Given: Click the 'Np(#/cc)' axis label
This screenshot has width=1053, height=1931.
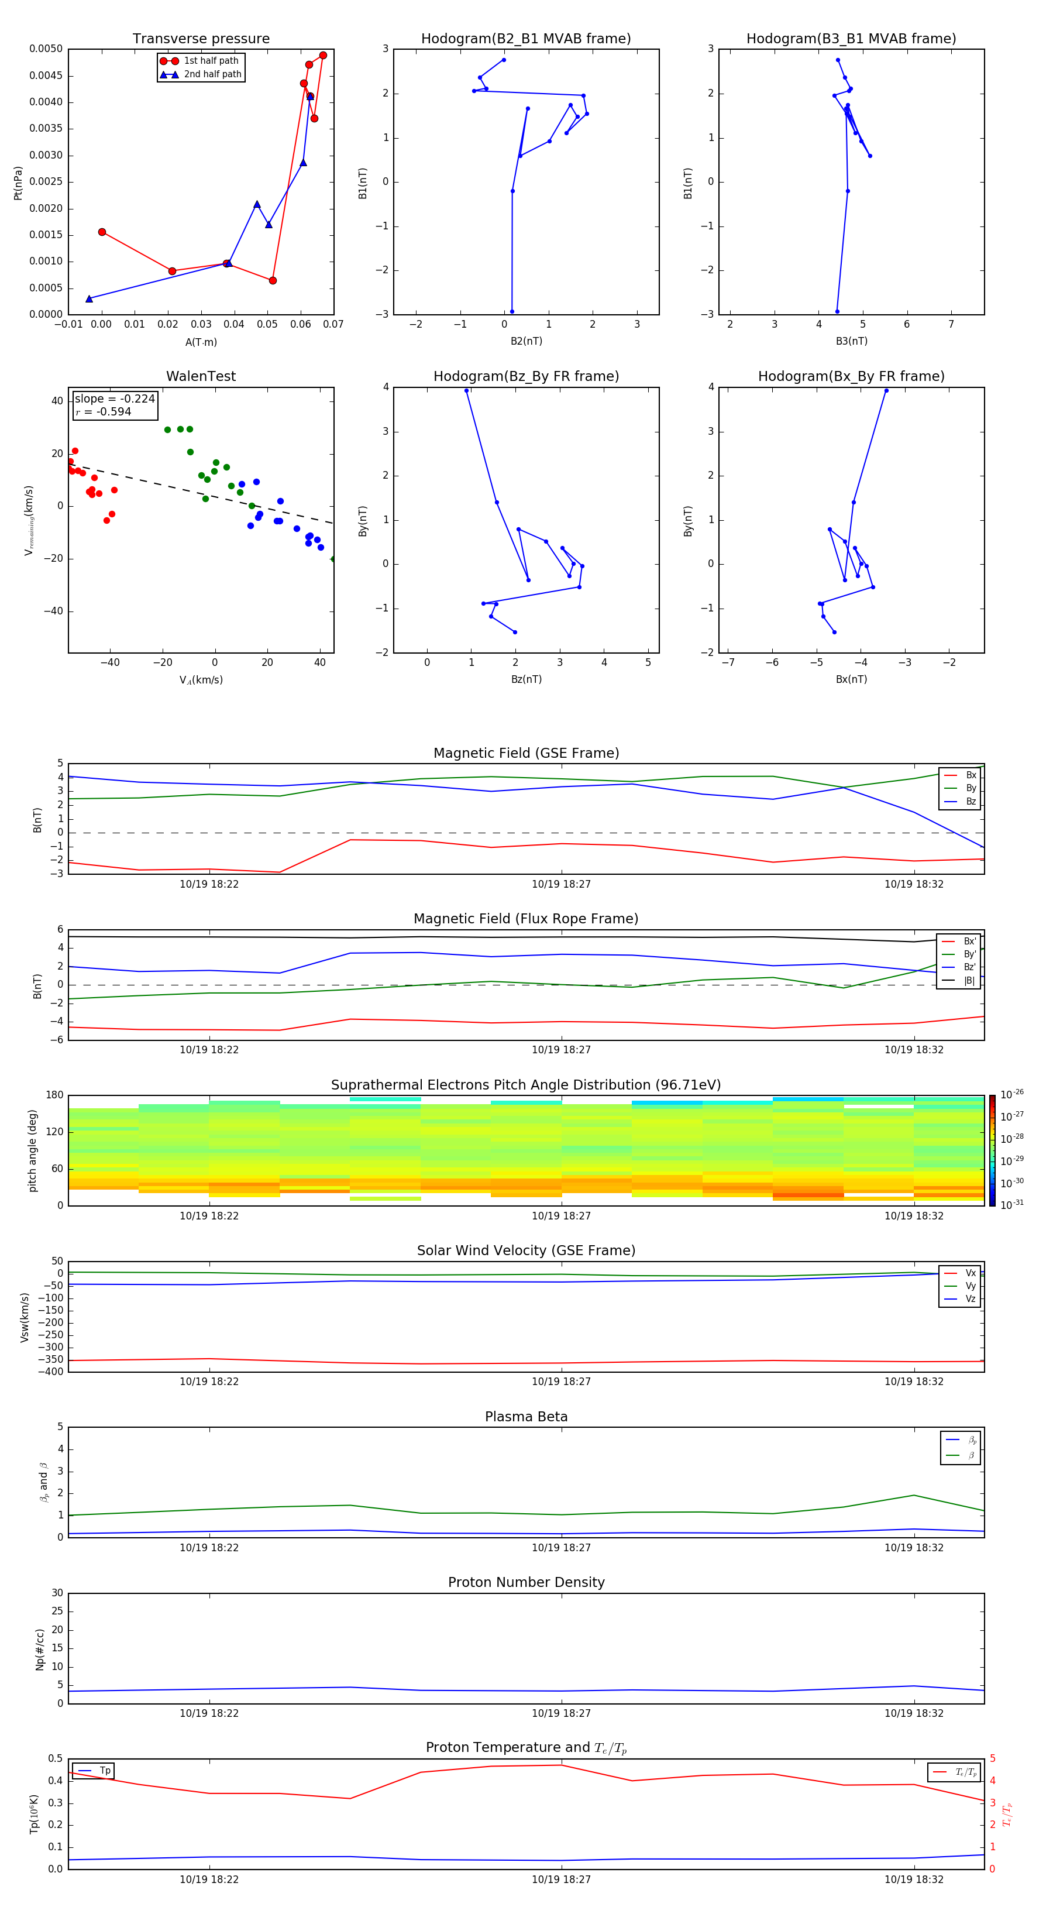Looking at the screenshot, I should pyautogui.click(x=40, y=1649).
